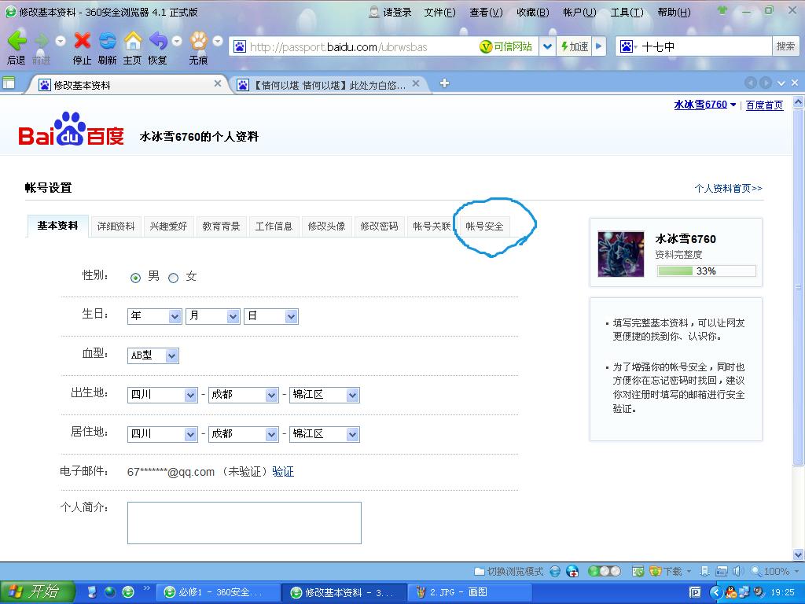This screenshot has width=805, height=604.
Task: Select 男 gender radio button
Action: click(x=135, y=278)
